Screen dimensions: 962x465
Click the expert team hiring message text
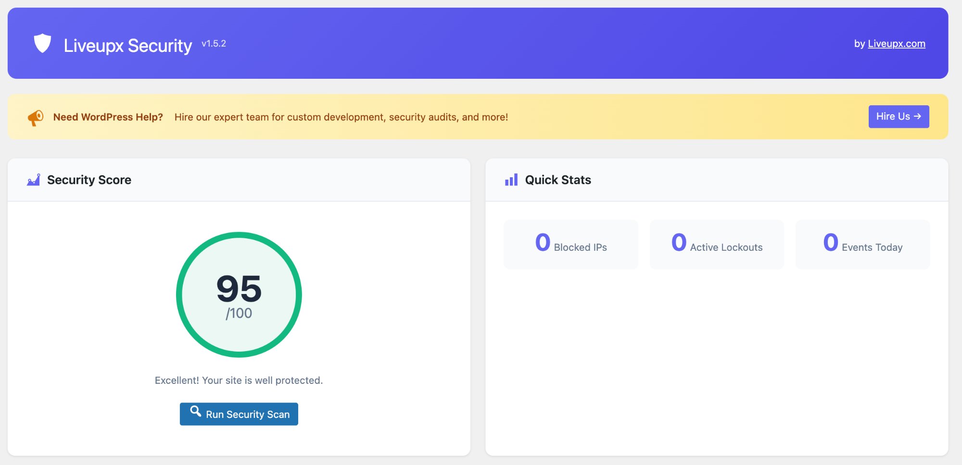click(x=341, y=117)
